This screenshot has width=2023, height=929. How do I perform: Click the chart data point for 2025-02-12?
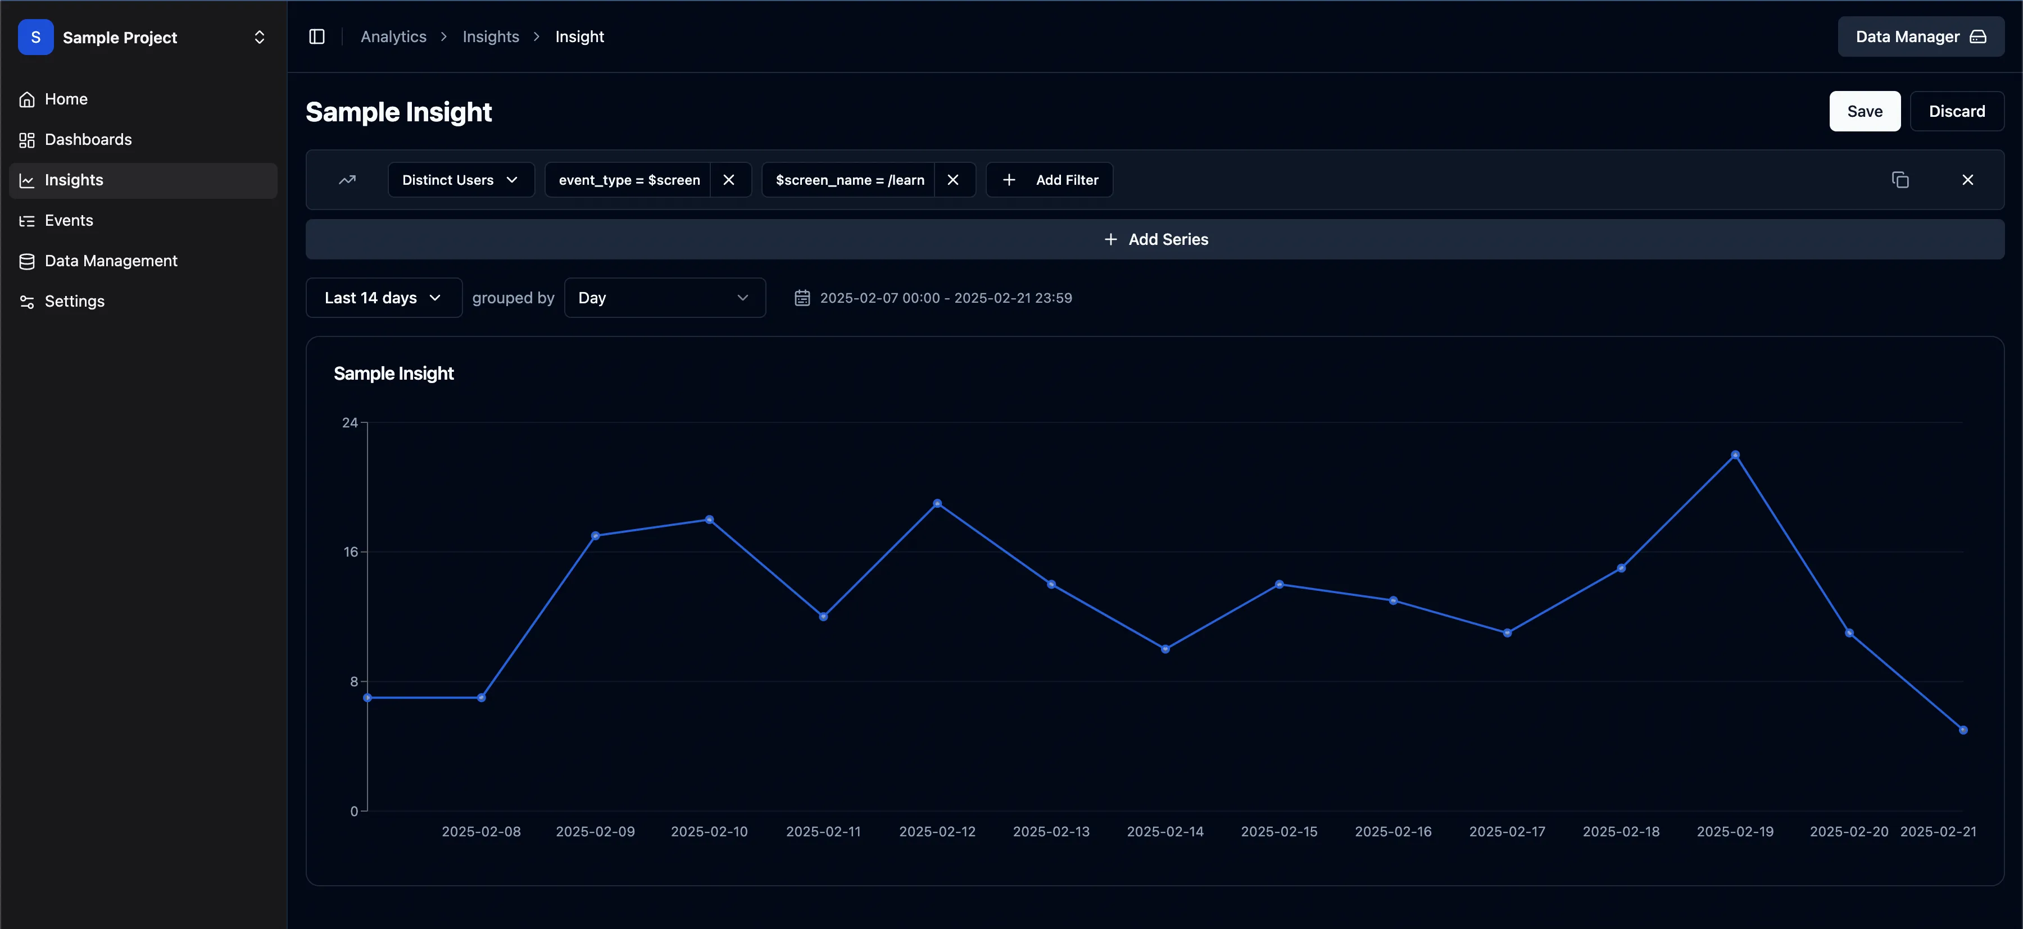(x=938, y=504)
